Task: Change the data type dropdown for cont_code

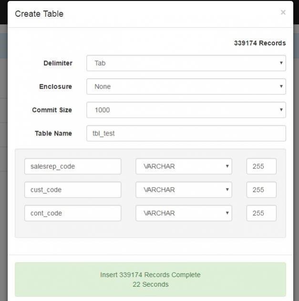Action: pos(184,213)
